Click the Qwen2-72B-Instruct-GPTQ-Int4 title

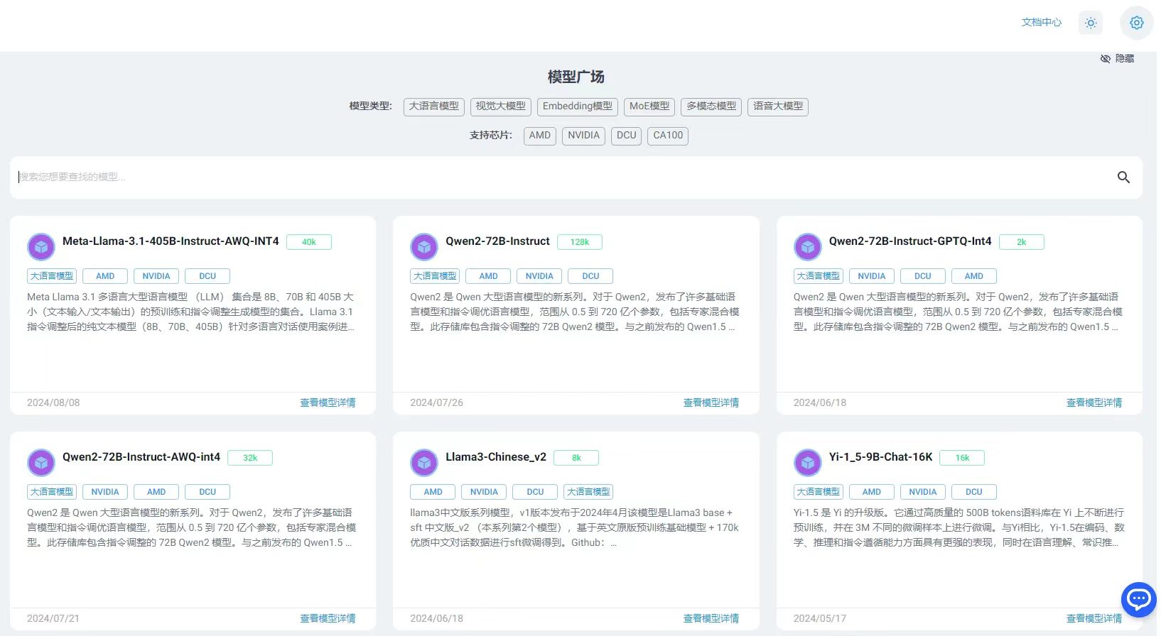[x=909, y=241]
